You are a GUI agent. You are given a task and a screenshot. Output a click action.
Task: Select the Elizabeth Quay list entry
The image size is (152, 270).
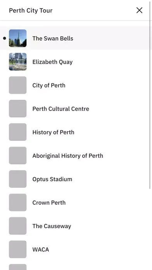(x=75, y=62)
